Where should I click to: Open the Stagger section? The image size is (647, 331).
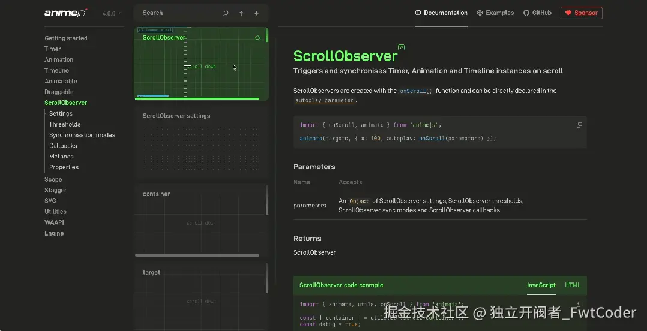[x=56, y=190]
